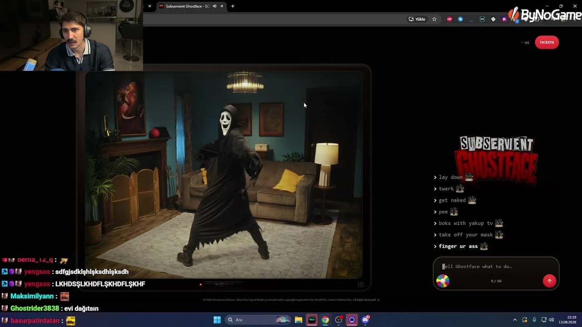Open OBS Studio from the taskbar
Image resolution: width=582 pixels, height=327 pixels.
338,320
